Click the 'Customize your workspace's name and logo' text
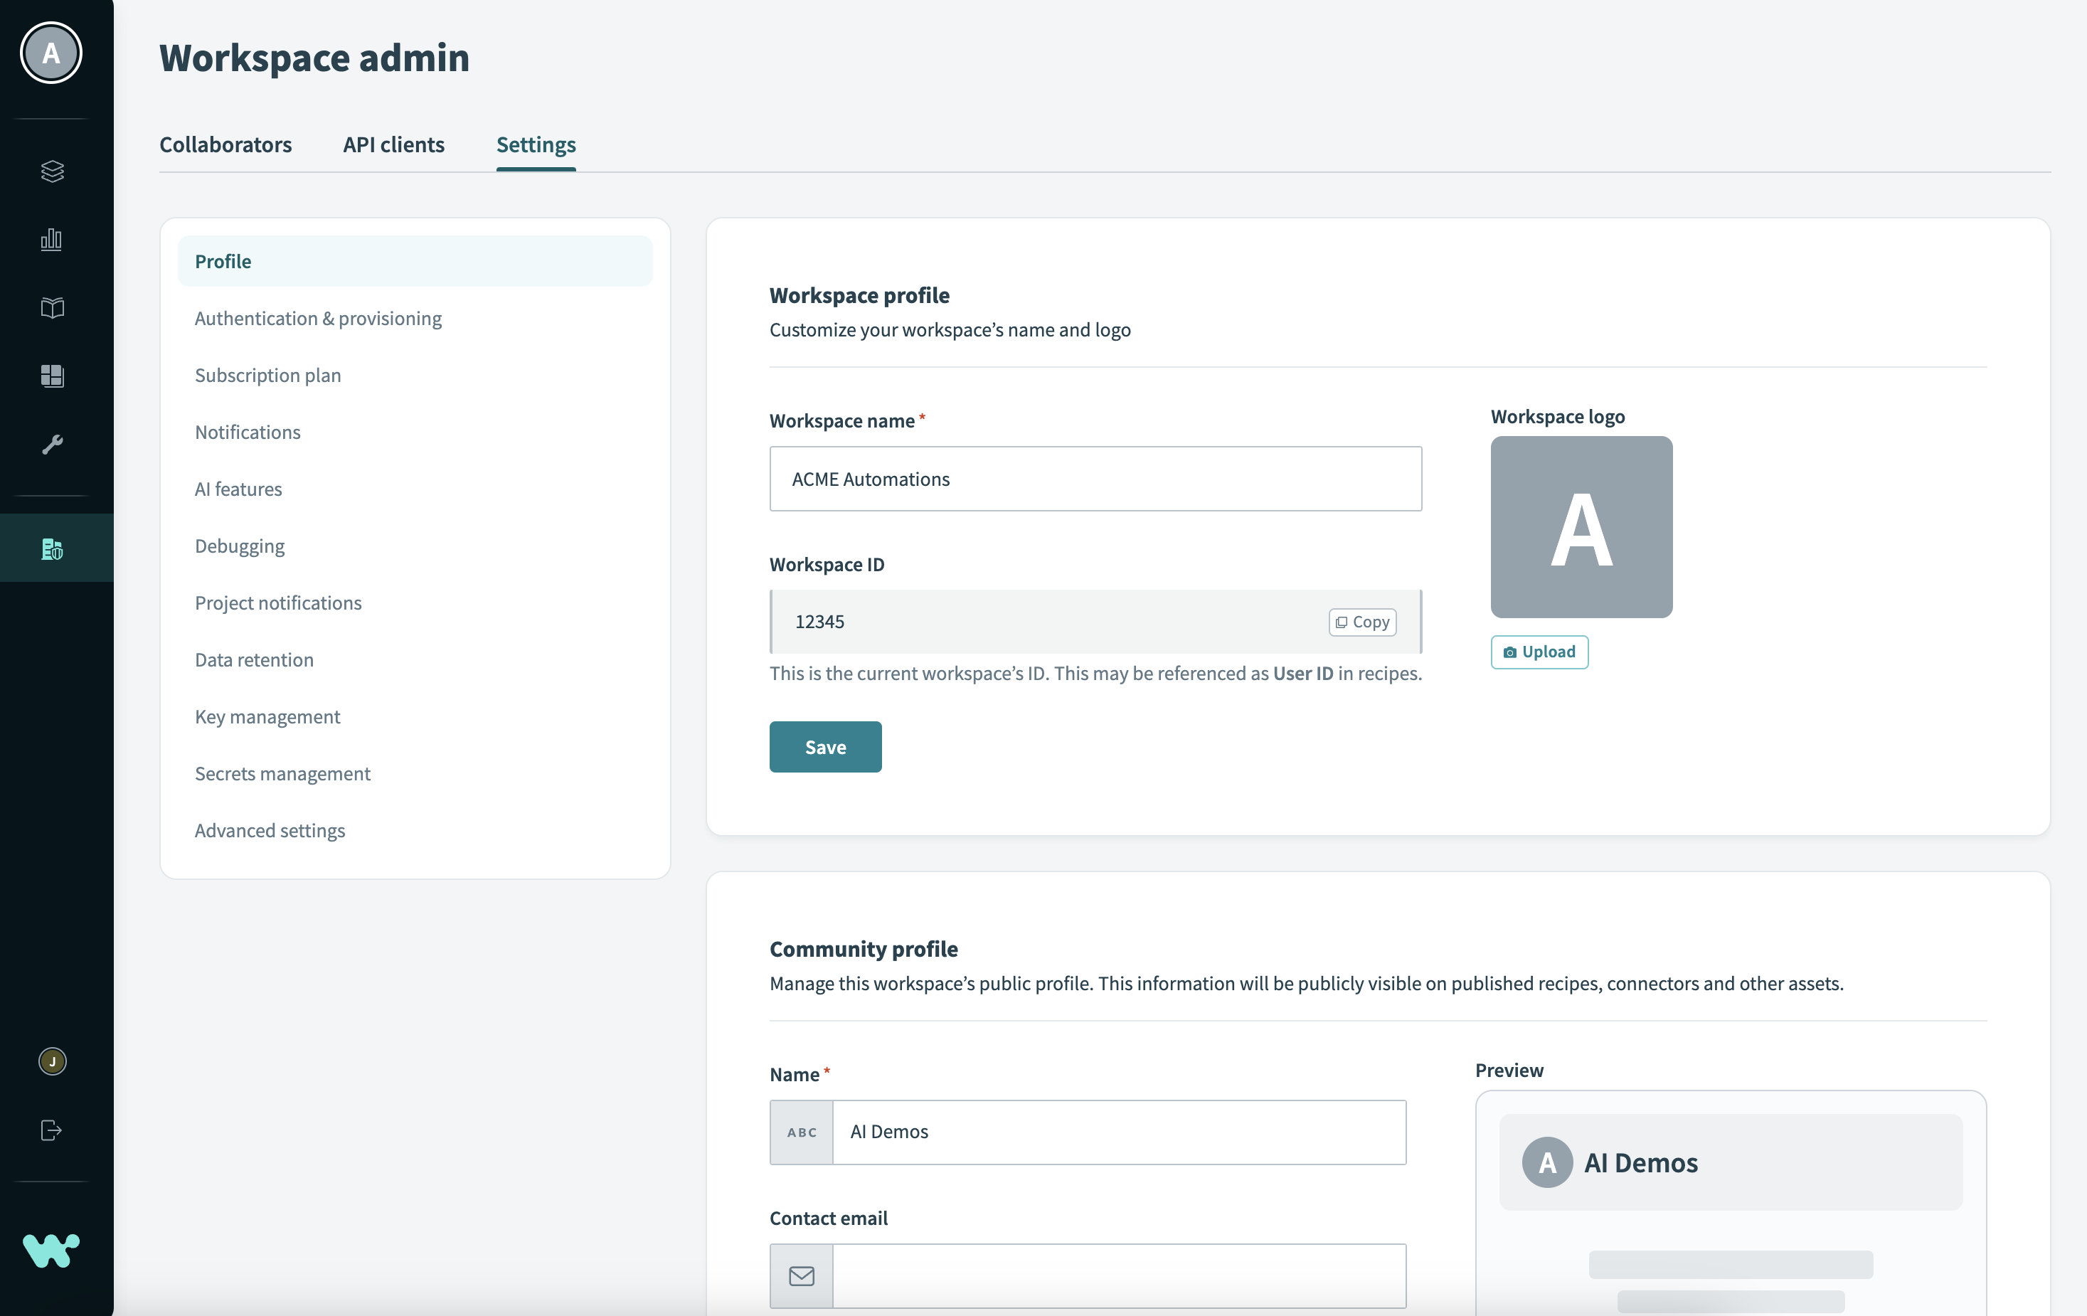The width and height of the screenshot is (2087, 1316). point(950,330)
